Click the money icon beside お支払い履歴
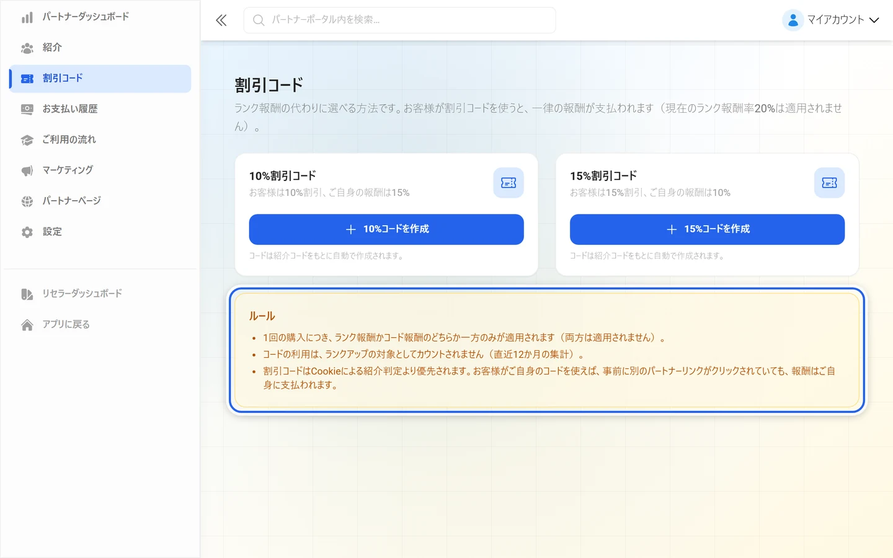The height and width of the screenshot is (558, 893). pos(27,109)
